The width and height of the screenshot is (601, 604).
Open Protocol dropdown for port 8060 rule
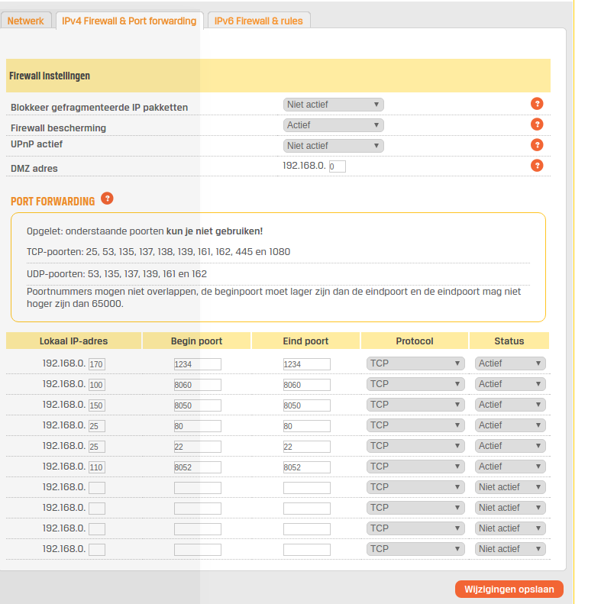coord(415,384)
